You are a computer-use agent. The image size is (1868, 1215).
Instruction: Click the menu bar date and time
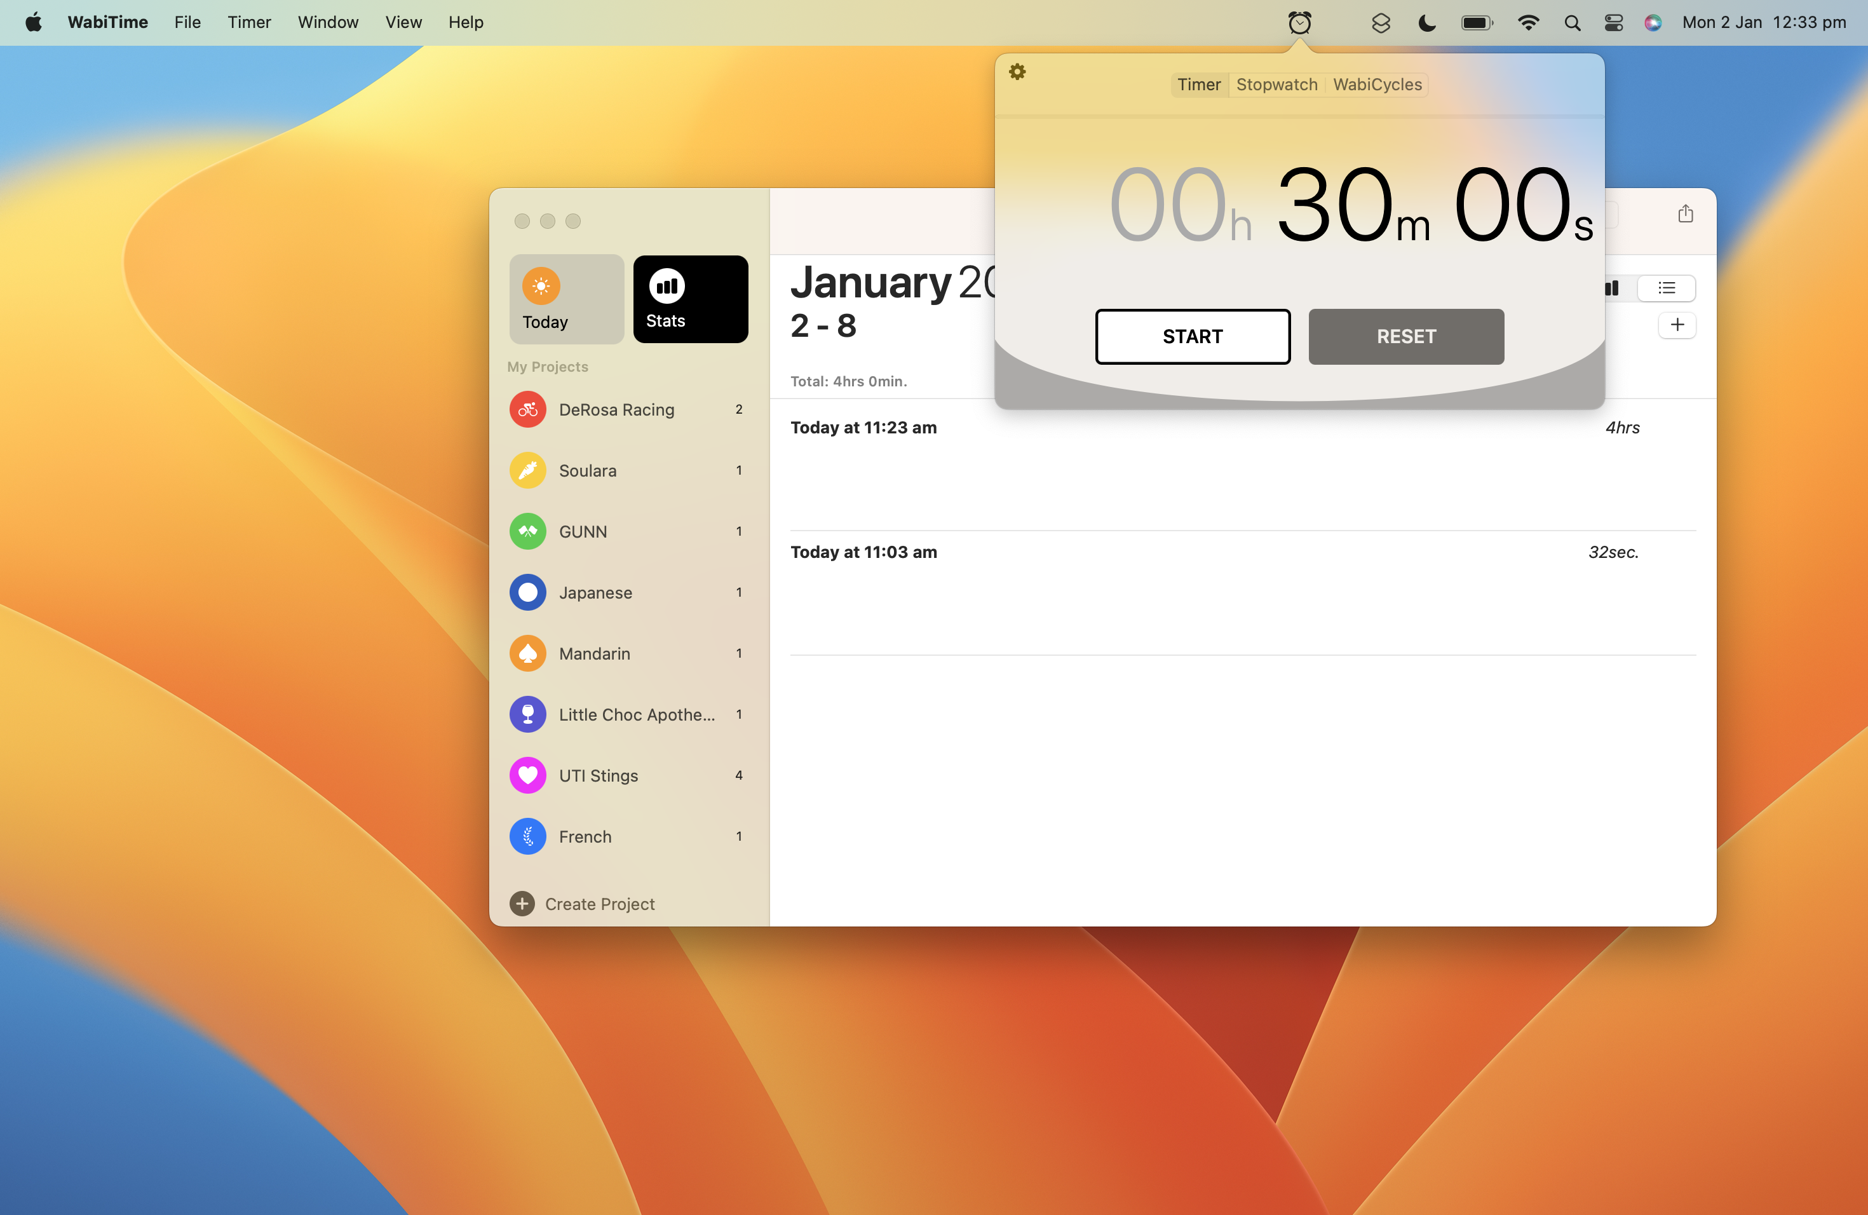click(1764, 22)
